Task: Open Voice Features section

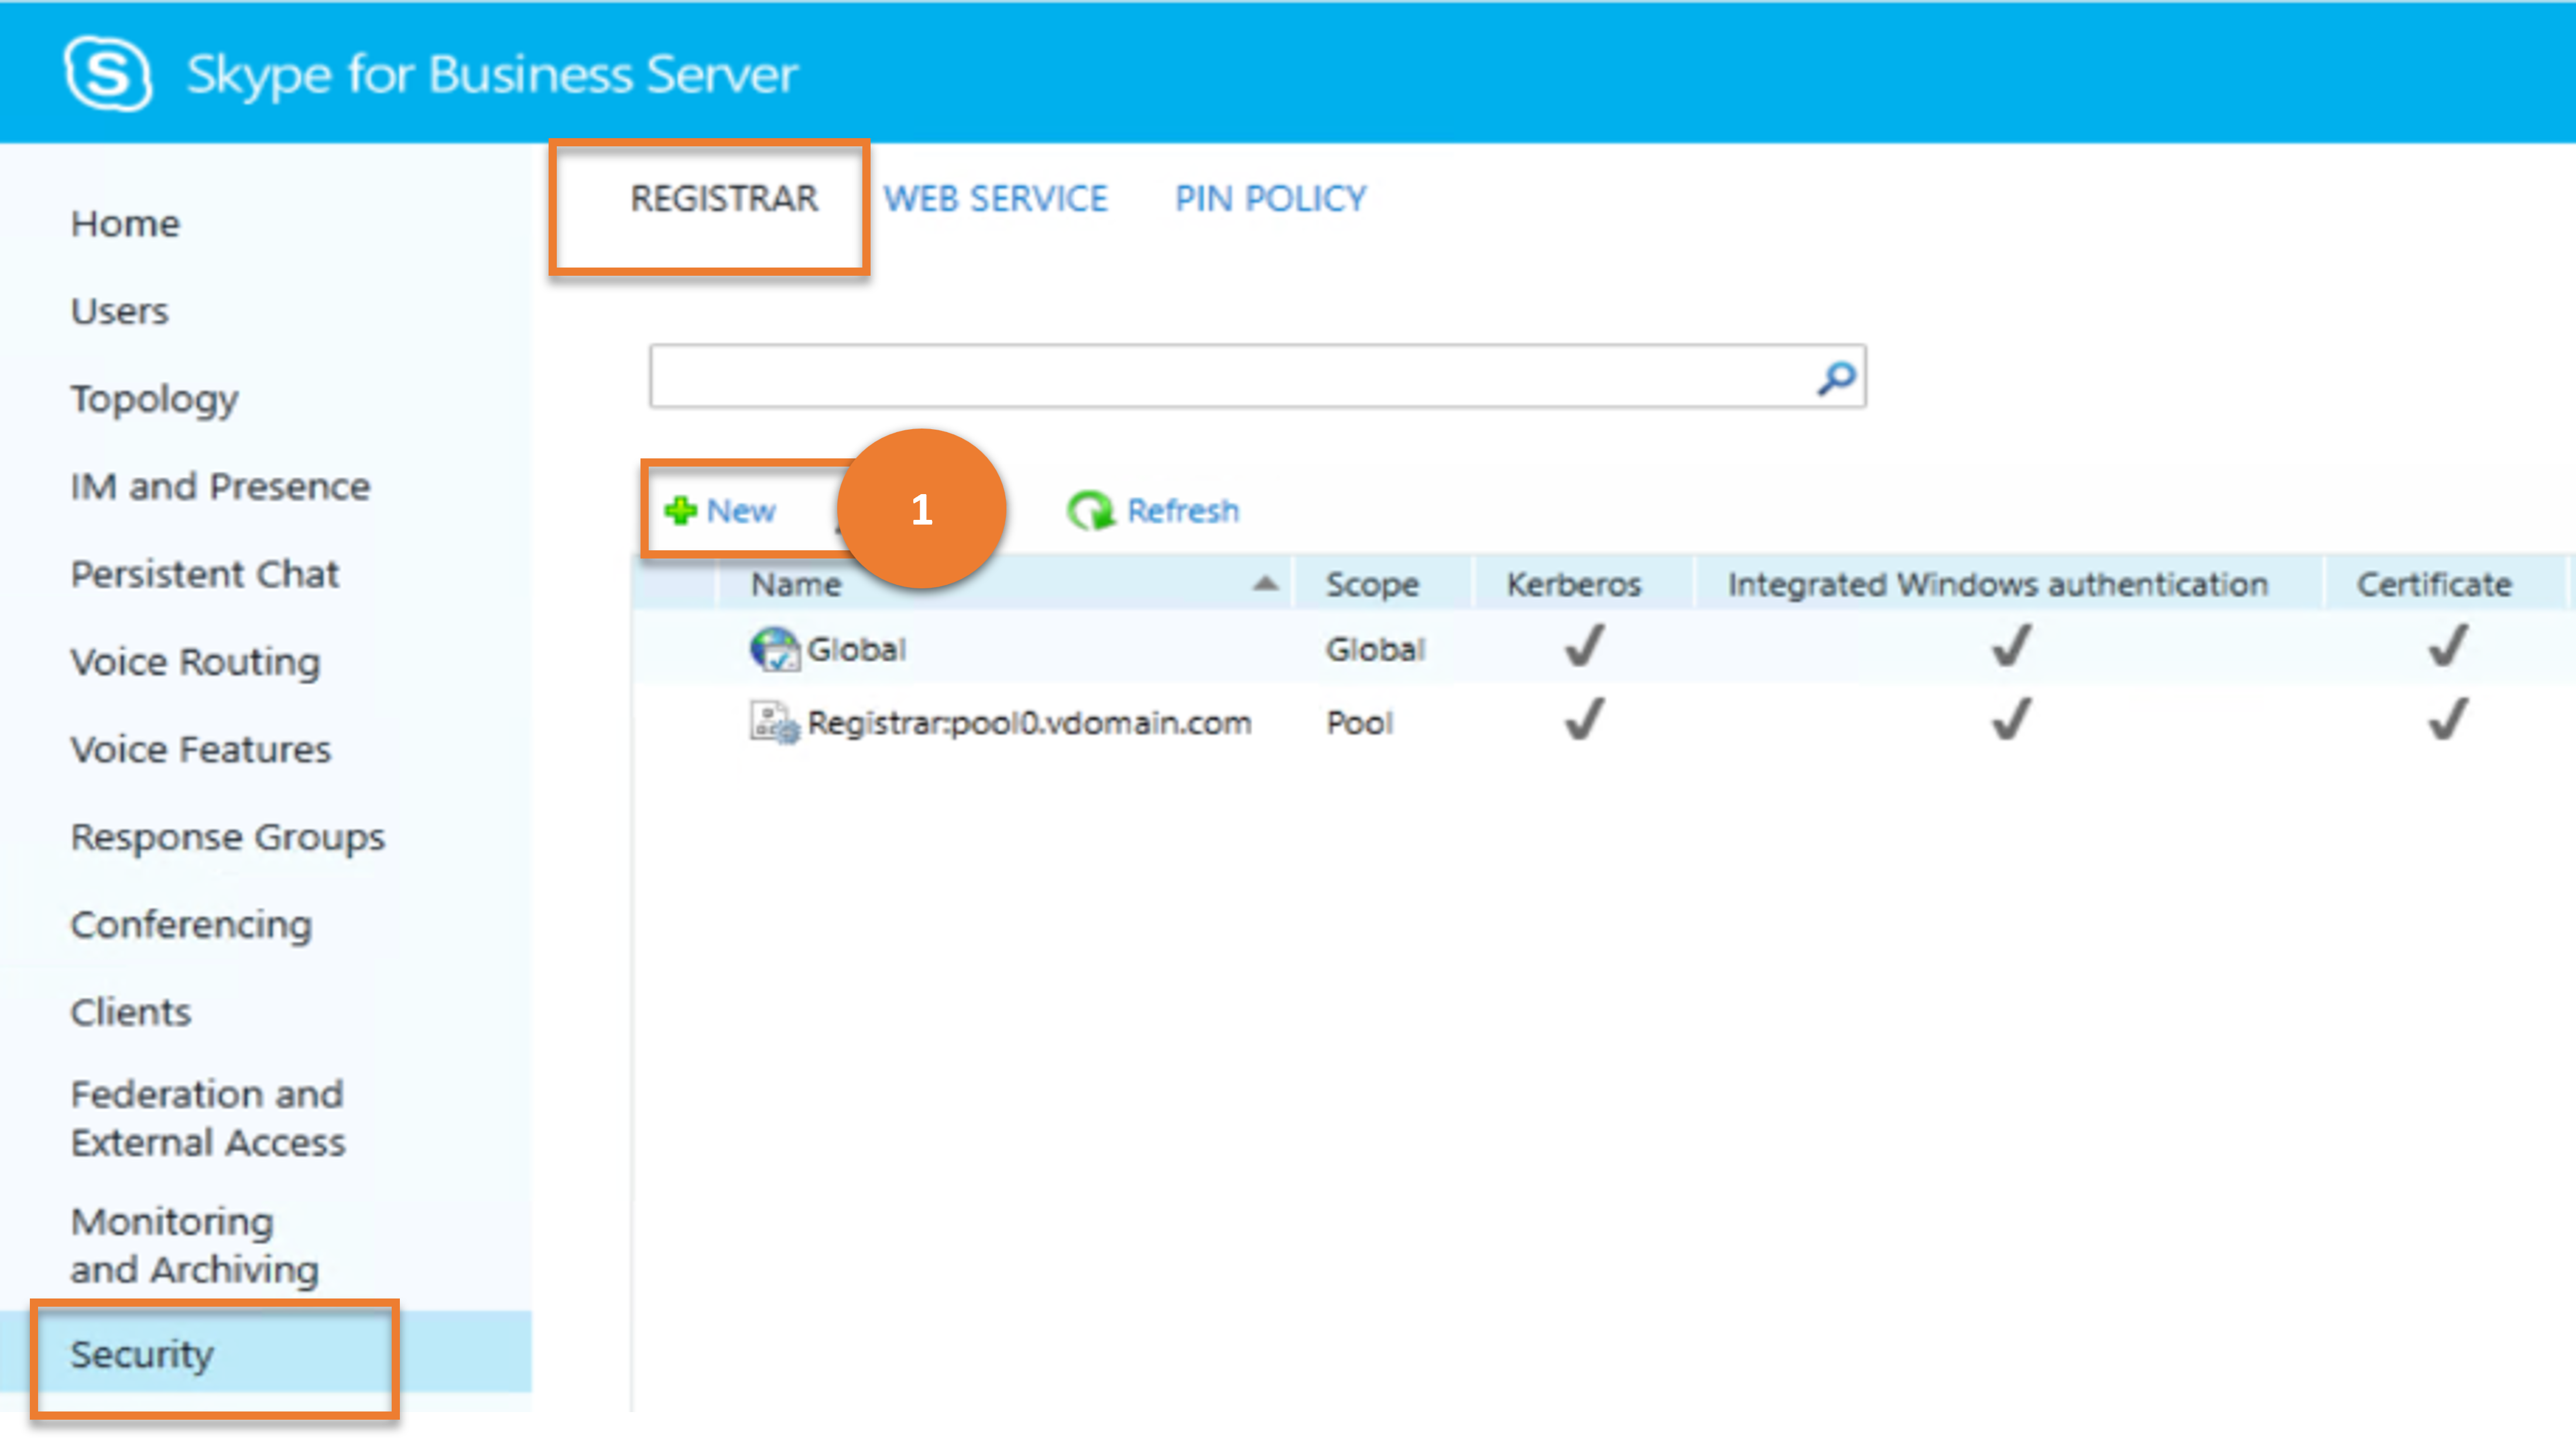Action: pyautogui.click(x=200, y=749)
